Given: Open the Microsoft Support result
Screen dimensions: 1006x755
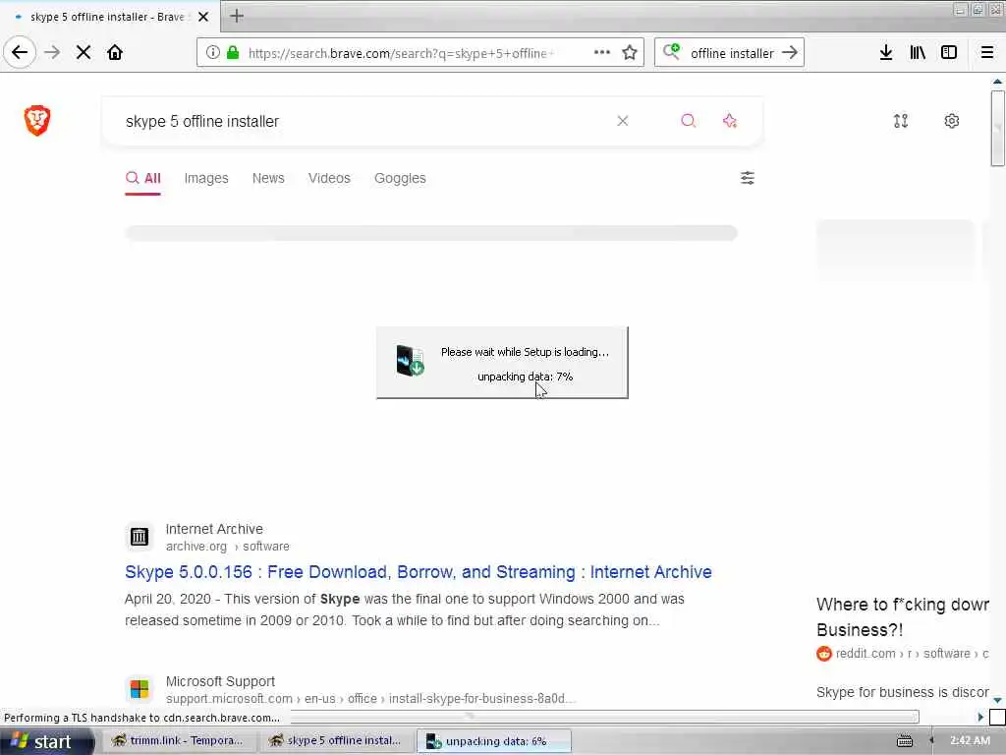Looking at the screenshot, I should (220, 681).
